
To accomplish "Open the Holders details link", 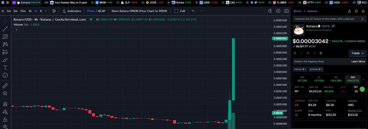I will pyautogui.click(x=352, y=101).
